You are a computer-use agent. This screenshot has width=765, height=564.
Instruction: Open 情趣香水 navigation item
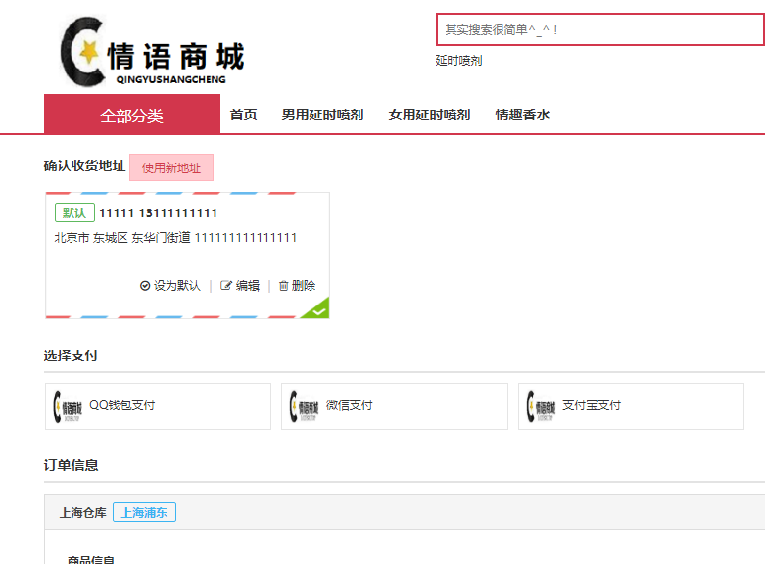[522, 115]
